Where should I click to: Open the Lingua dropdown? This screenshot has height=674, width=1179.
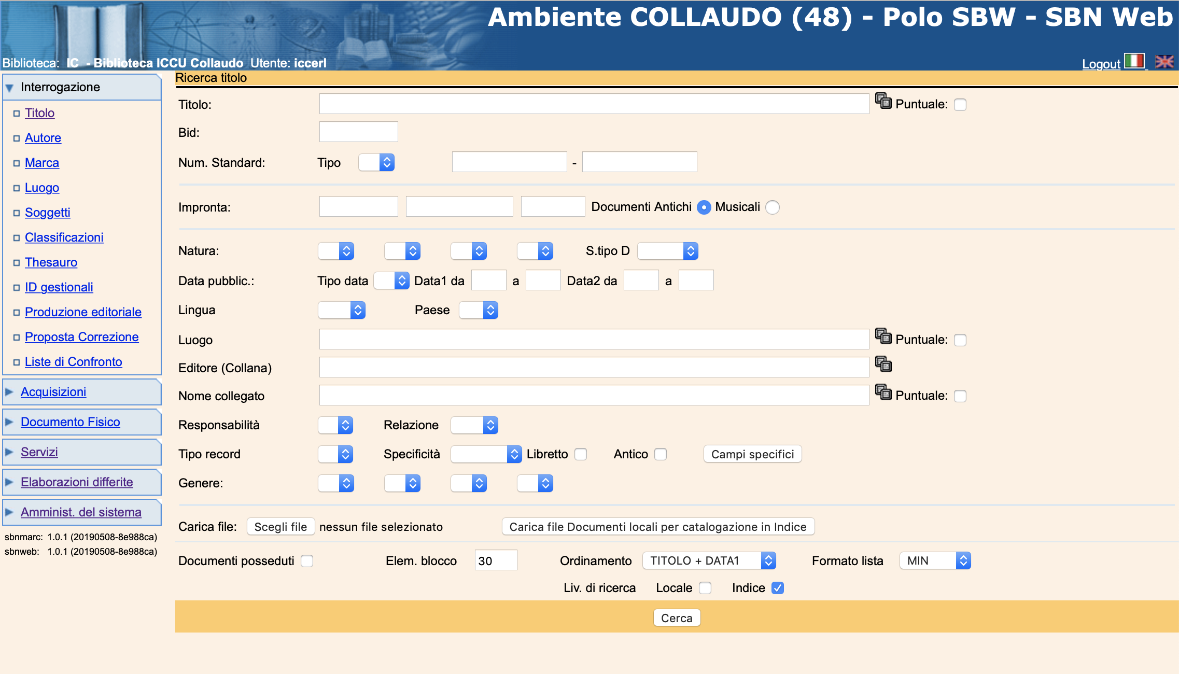point(342,310)
